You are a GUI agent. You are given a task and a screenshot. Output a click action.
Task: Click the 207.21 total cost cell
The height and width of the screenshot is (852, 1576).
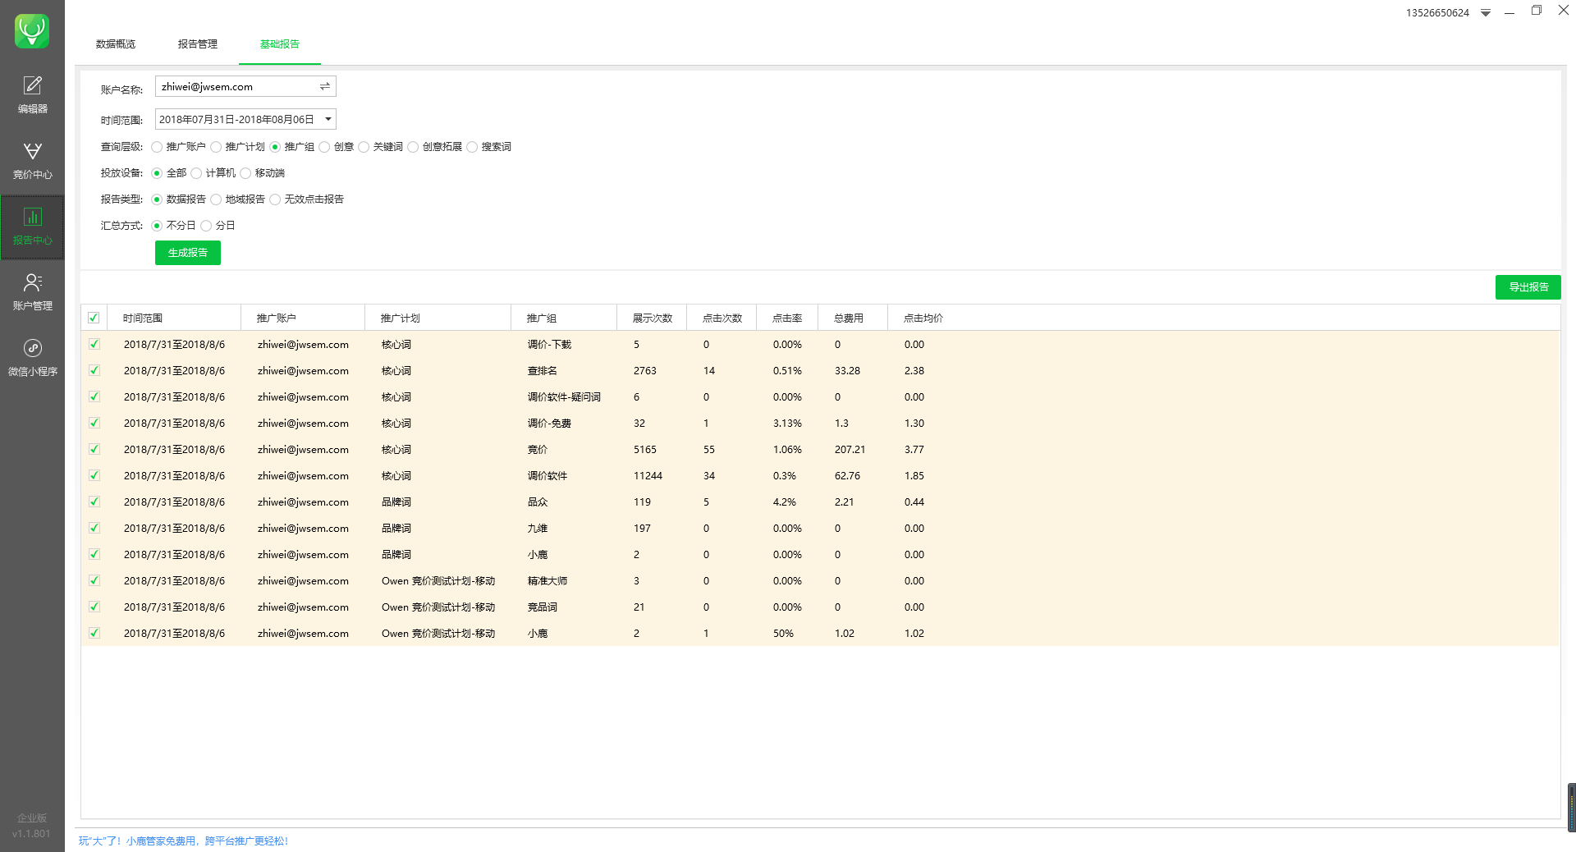pyautogui.click(x=850, y=450)
